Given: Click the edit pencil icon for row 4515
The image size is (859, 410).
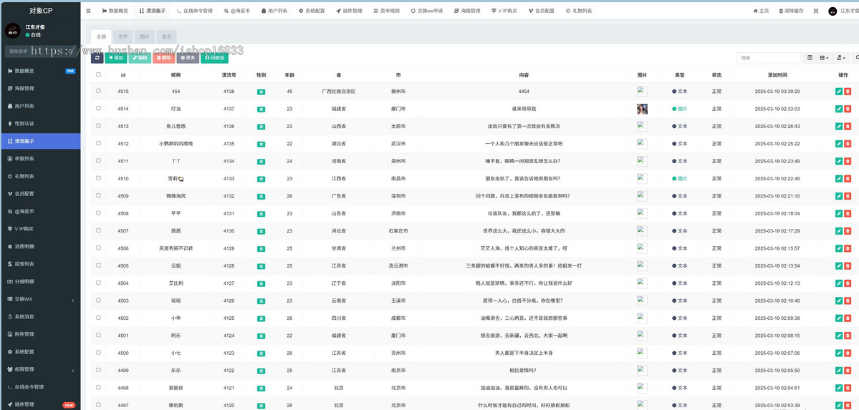Looking at the screenshot, I should pyautogui.click(x=839, y=92).
